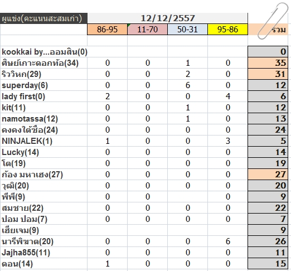Click the total 13 in namotassa row
This screenshot has height=271, width=291.
268,119
